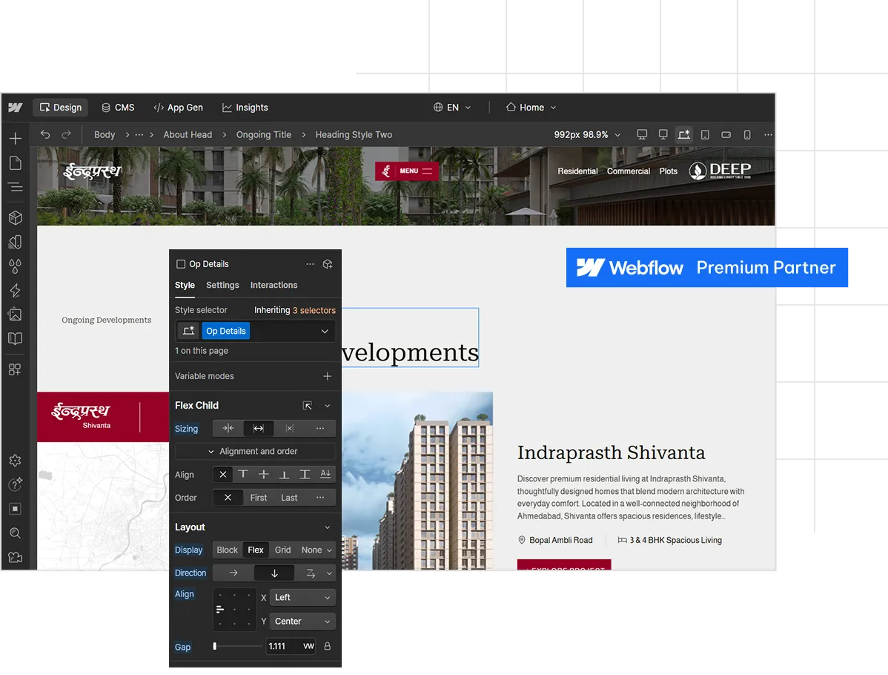The image size is (888, 675).
Task: Open the Y Center alignment dropdown
Action: (302, 621)
